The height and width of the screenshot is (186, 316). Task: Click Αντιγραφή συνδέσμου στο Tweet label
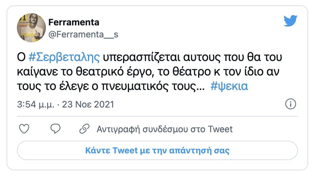tap(165, 130)
